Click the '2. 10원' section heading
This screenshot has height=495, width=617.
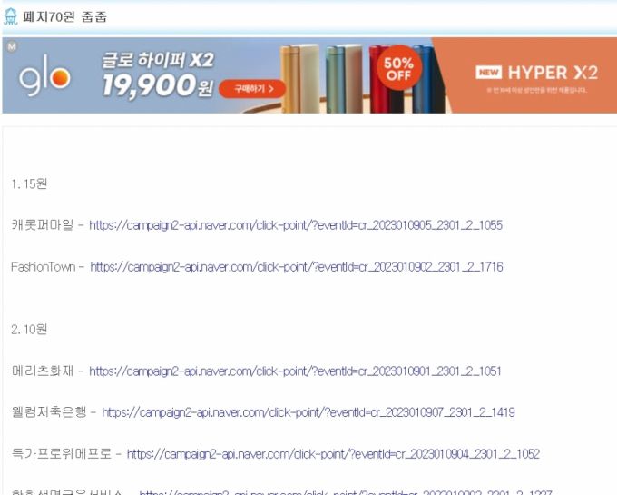click(29, 329)
